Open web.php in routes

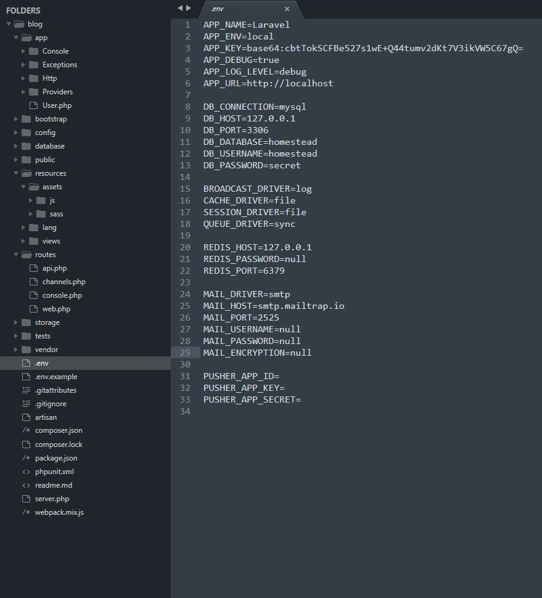57,309
